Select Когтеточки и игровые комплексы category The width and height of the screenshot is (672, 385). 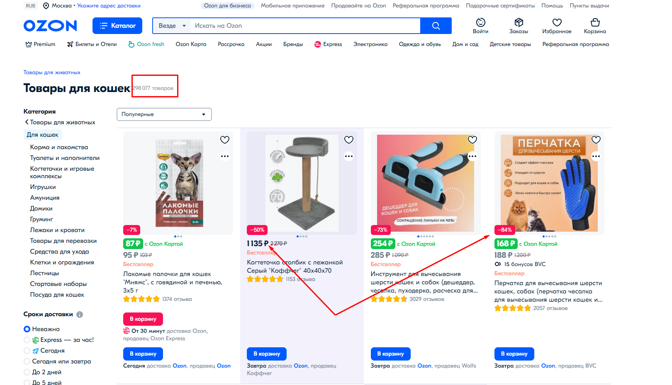(62, 172)
